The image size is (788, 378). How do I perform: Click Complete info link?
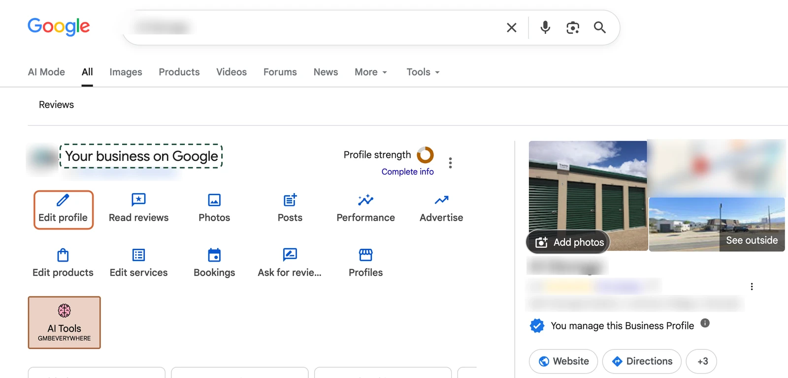click(x=408, y=172)
